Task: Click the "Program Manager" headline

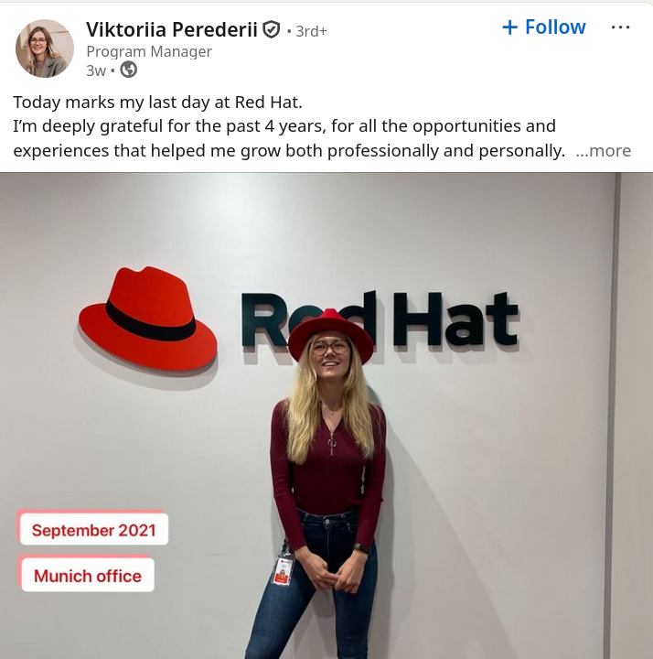Action: click(x=149, y=51)
